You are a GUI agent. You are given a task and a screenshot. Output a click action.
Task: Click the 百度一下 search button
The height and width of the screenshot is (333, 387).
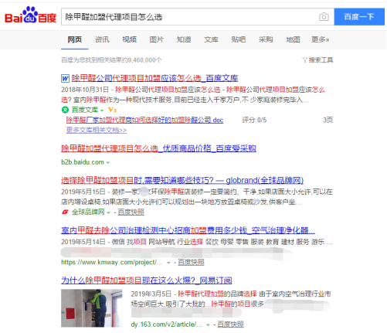tap(359, 17)
